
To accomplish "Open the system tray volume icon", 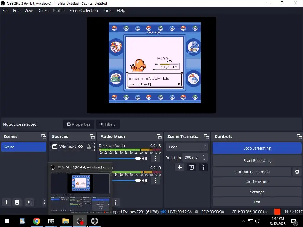I will pyautogui.click(x=257, y=221).
